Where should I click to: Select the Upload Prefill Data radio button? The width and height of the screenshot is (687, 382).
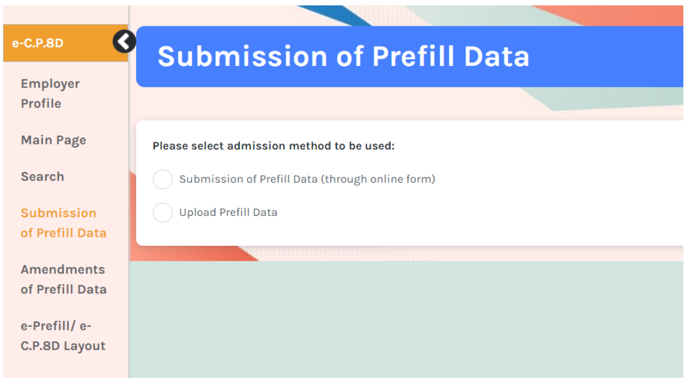click(163, 212)
